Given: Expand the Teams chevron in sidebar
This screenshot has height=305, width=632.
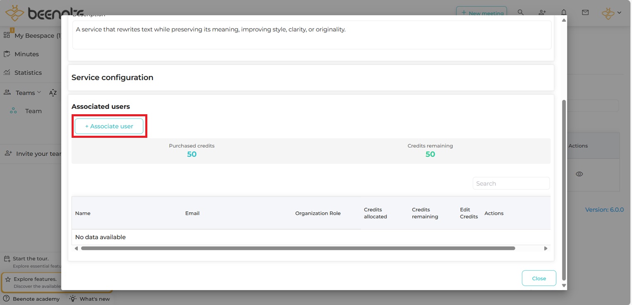Looking at the screenshot, I should (x=39, y=92).
